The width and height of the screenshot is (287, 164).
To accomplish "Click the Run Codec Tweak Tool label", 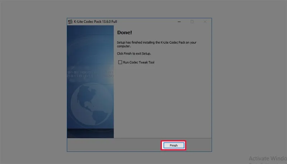I will pyautogui.click(x=138, y=62).
